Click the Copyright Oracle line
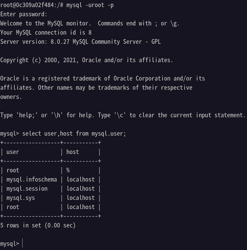 click(x=87, y=60)
